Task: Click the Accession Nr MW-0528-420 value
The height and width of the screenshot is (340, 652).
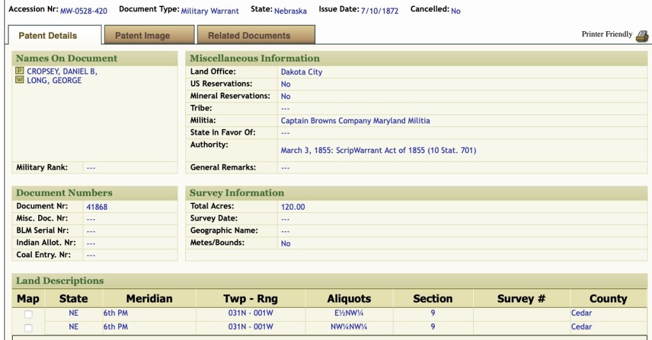Action: [83, 11]
